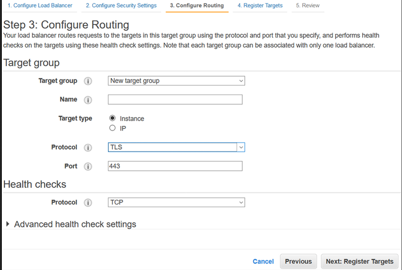Click info icon next to Port

coord(88,166)
